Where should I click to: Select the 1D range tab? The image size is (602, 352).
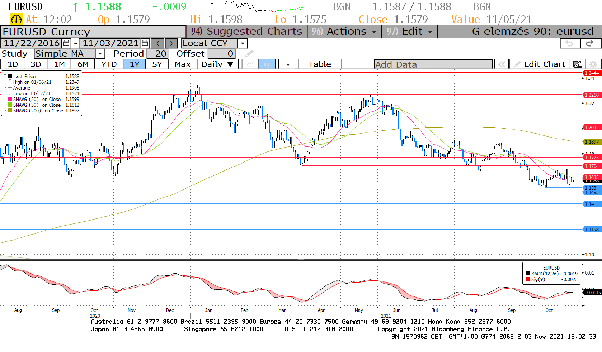(13, 64)
